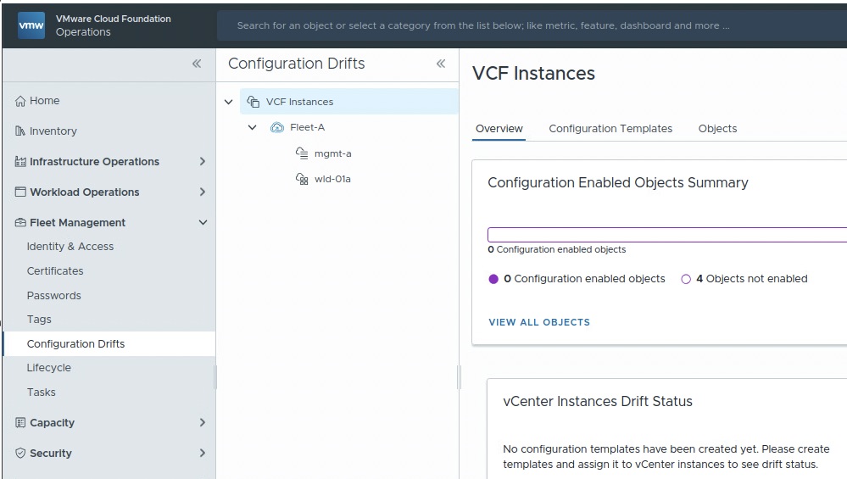
Task: Click VMware Cloud Foundation Operations title
Action: point(113,25)
